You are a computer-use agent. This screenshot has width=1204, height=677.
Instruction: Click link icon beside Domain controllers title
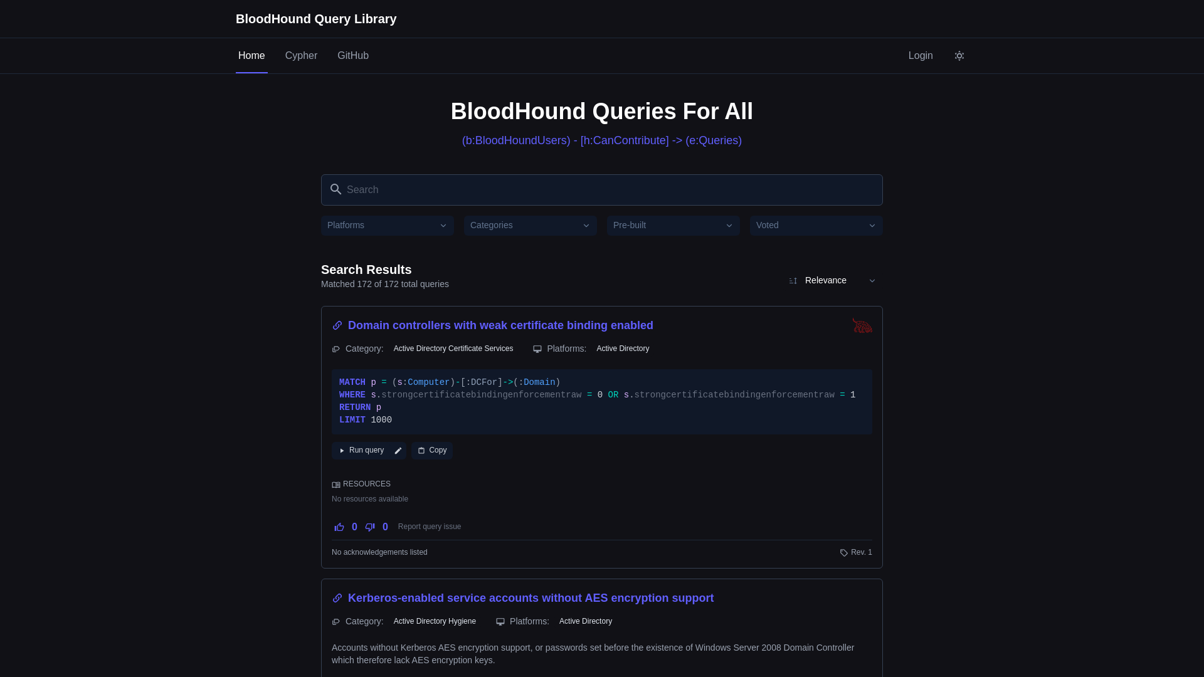tap(337, 325)
